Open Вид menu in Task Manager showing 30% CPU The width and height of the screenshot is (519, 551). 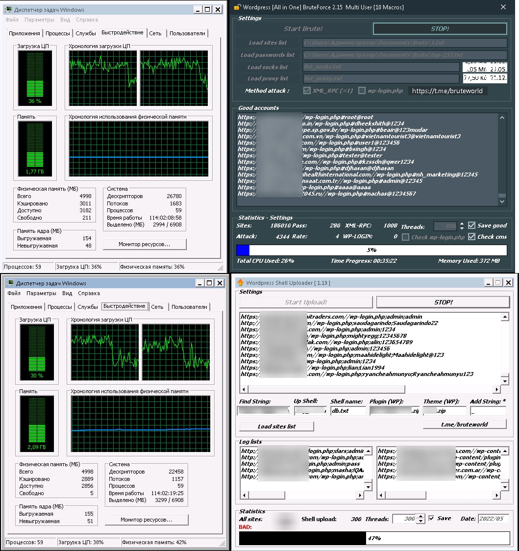67,293
